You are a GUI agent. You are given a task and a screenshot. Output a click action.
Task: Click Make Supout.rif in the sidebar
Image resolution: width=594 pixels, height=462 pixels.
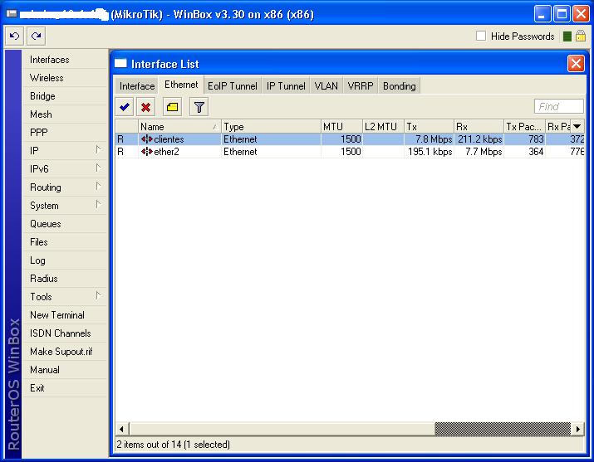coord(65,352)
